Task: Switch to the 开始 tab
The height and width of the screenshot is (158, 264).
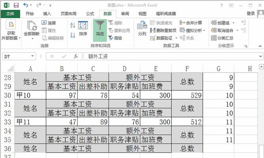Action: [x=29, y=13]
